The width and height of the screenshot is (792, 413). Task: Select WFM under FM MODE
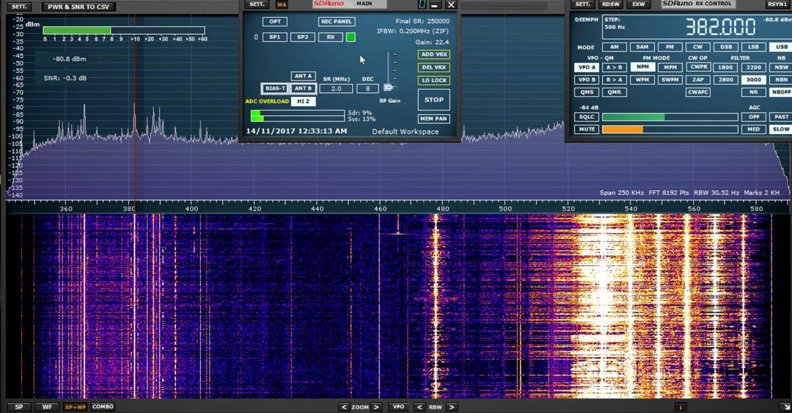click(642, 80)
